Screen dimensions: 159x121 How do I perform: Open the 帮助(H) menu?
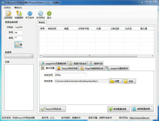(x=18, y=8)
